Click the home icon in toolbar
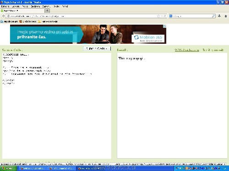The image size is (229, 171). pyautogui.click(x=226, y=16)
